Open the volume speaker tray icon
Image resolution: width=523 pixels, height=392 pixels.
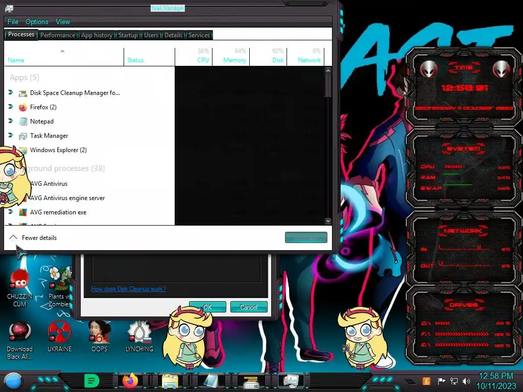tap(466, 381)
